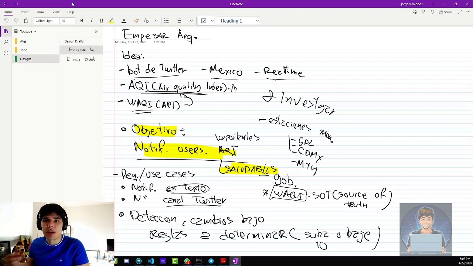Screen dimensions: 473x266
Task: Toggle italic formatting
Action: pos(91,21)
